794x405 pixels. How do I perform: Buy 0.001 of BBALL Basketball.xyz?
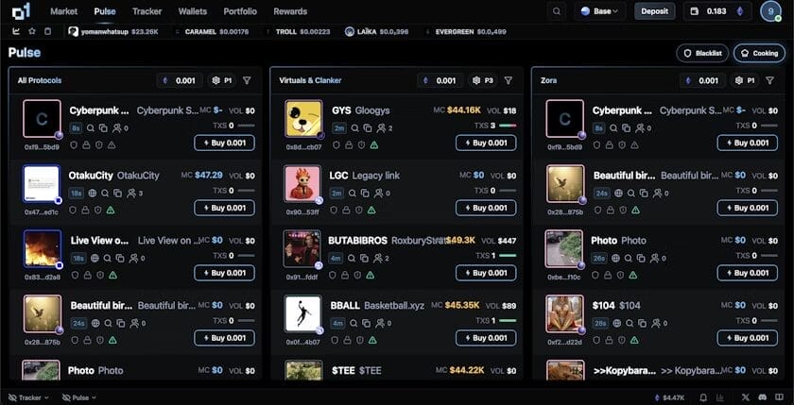point(486,338)
